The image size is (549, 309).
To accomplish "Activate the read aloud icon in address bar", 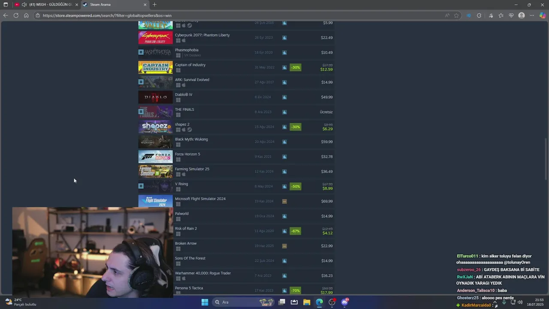I will [x=447, y=15].
